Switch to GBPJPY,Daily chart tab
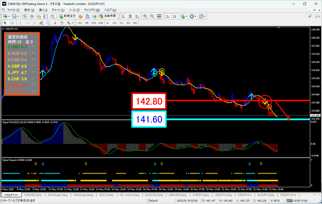322x204 pixels. [224, 195]
